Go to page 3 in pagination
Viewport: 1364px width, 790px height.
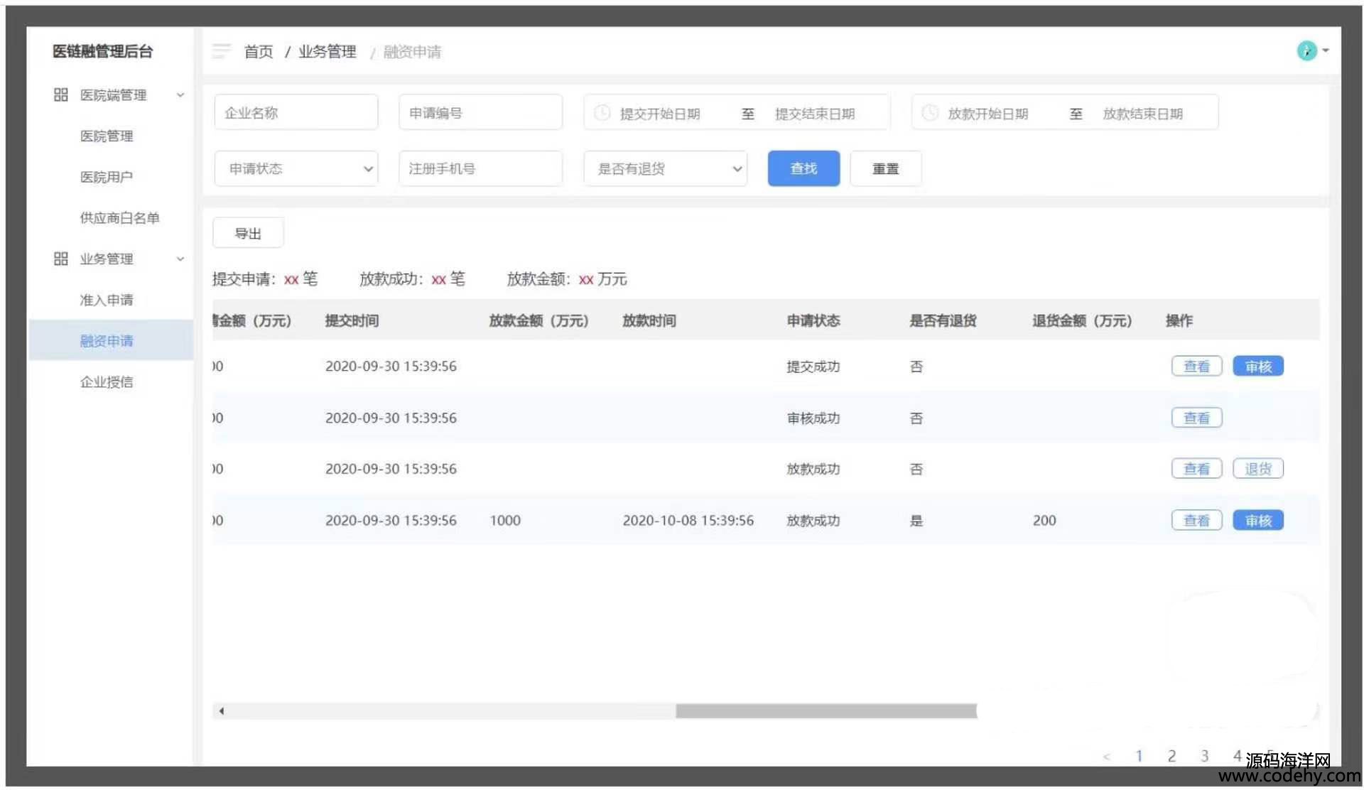coord(1205,757)
